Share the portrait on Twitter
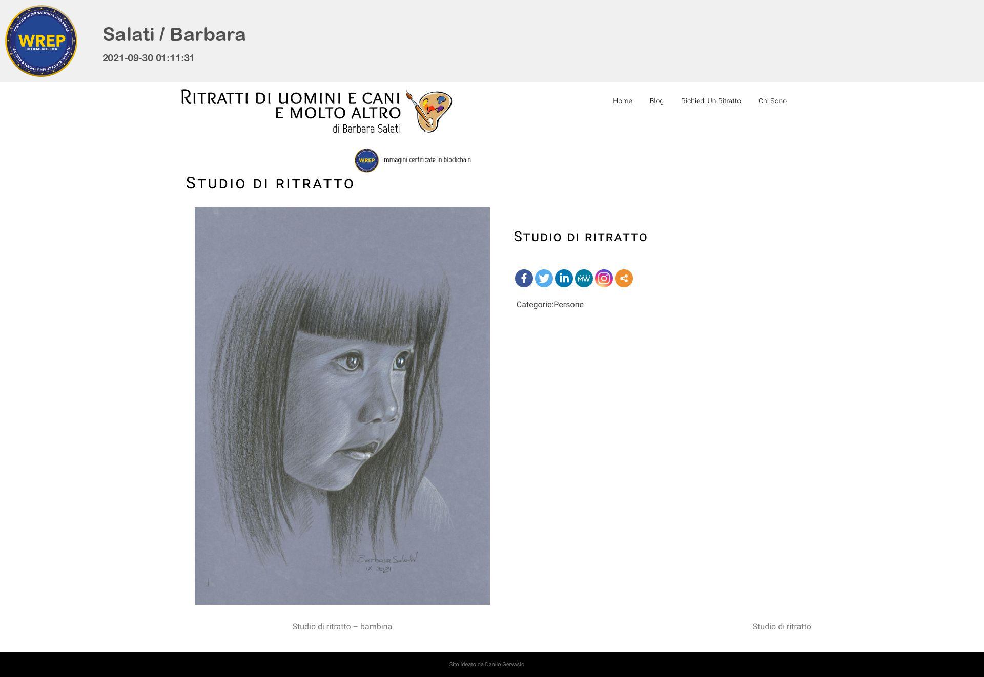 [x=544, y=279]
